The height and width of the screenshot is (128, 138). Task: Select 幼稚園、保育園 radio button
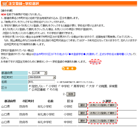click(97, 86)
